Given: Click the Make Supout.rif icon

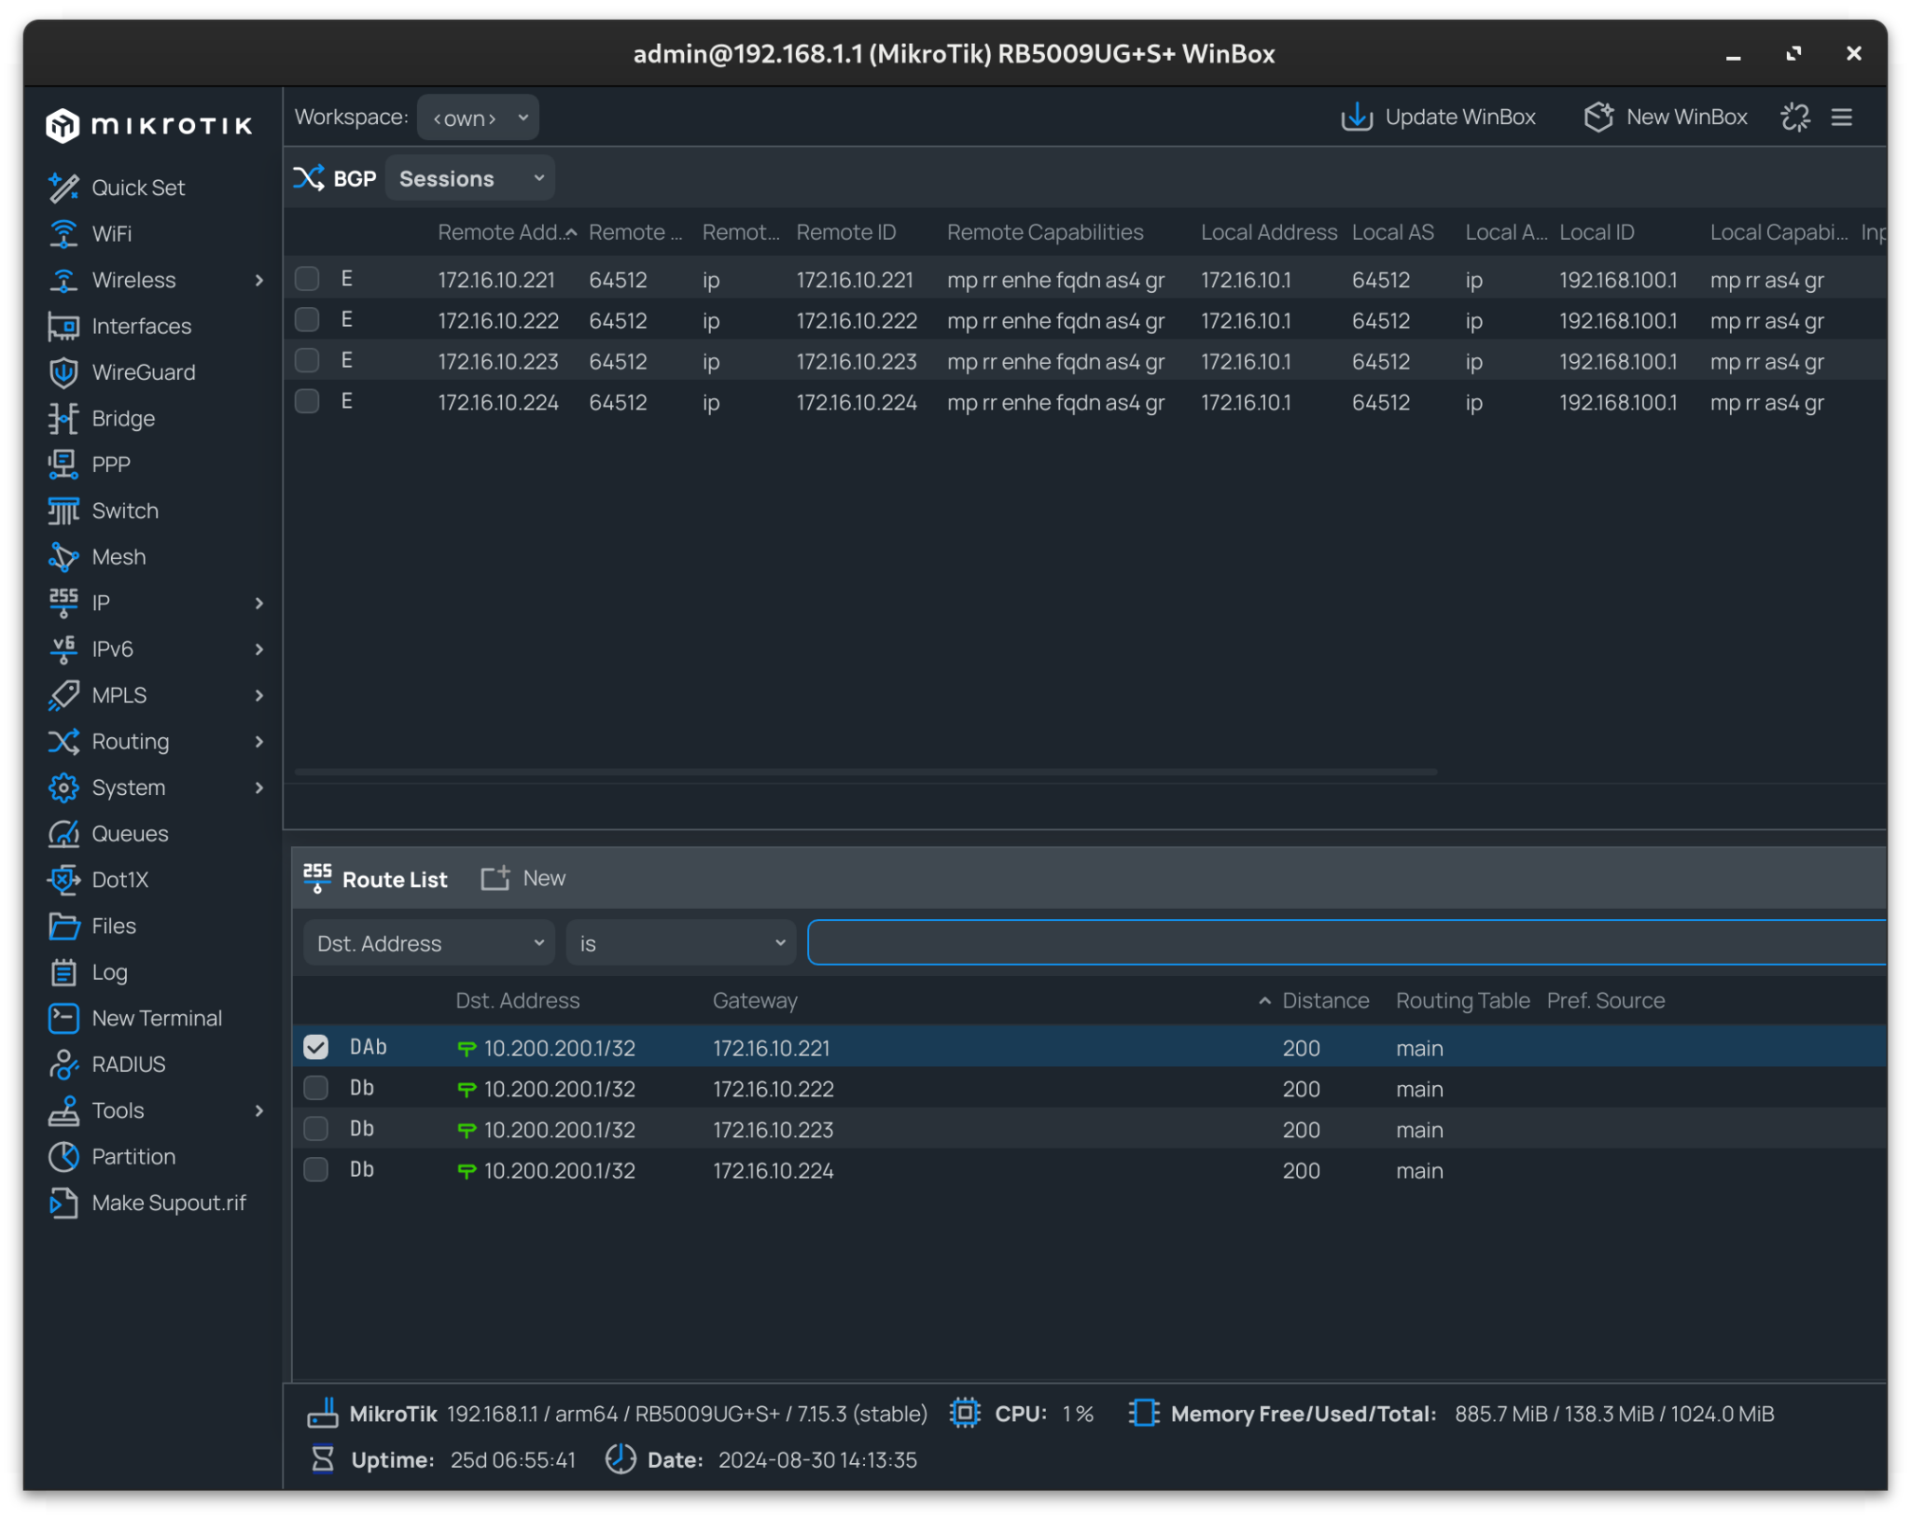Looking at the screenshot, I should 63,1203.
